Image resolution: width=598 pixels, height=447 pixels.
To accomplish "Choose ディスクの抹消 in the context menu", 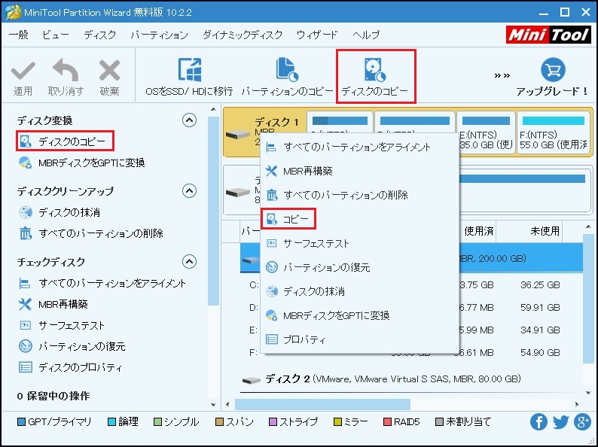I will 360,291.
